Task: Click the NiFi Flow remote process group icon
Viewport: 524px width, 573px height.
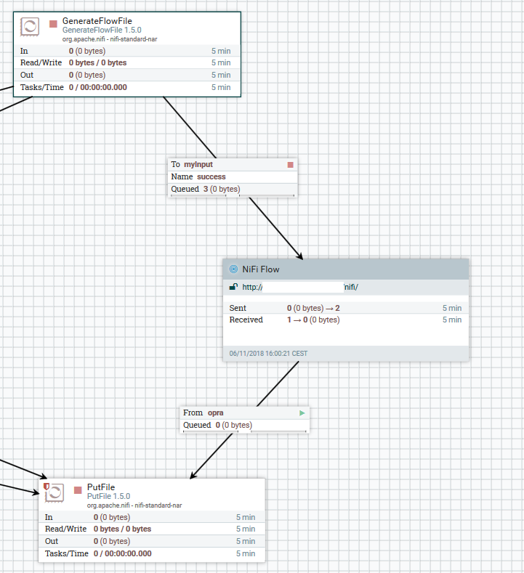Action: [x=233, y=269]
